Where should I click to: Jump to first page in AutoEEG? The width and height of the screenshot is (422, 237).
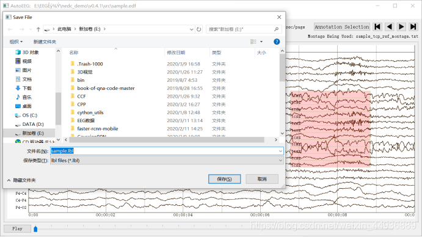[377, 27]
